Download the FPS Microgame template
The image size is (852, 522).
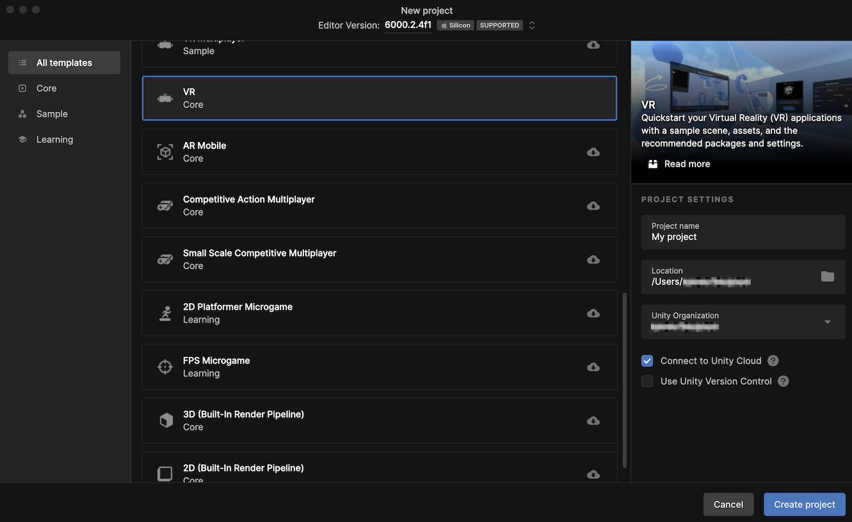pyautogui.click(x=593, y=367)
